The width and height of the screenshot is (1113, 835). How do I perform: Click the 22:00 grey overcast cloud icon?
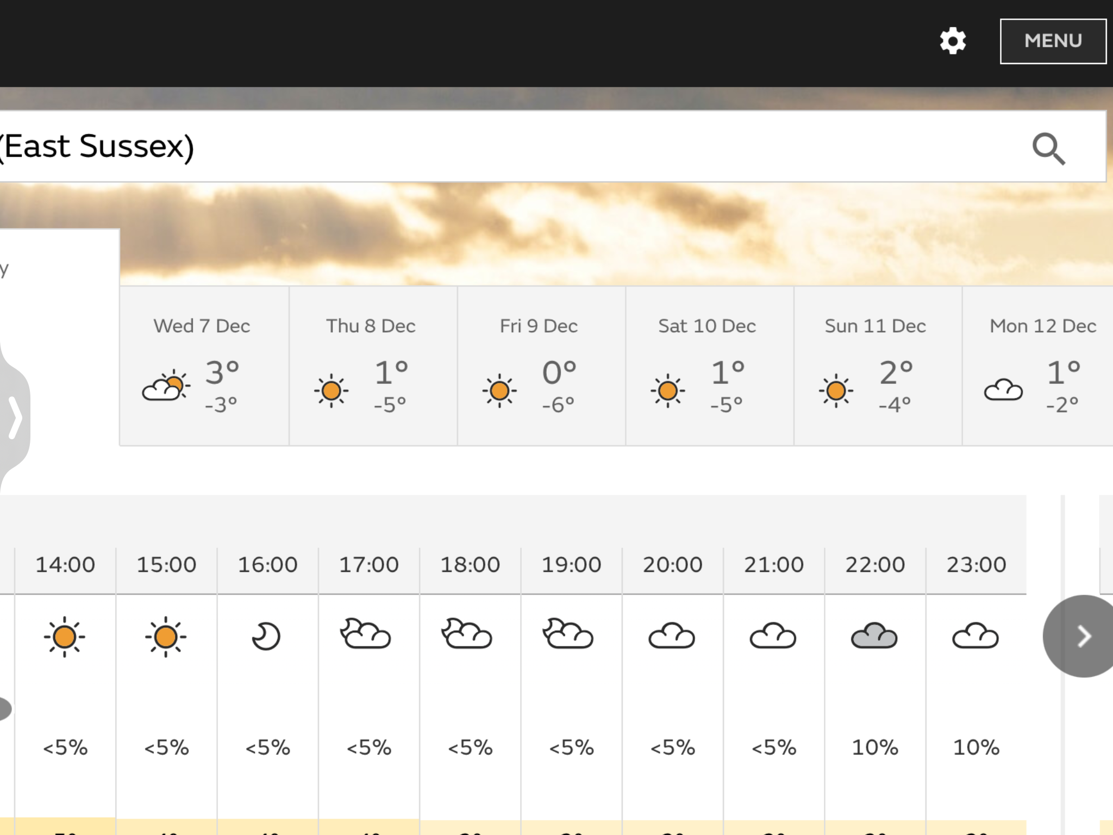click(x=874, y=635)
